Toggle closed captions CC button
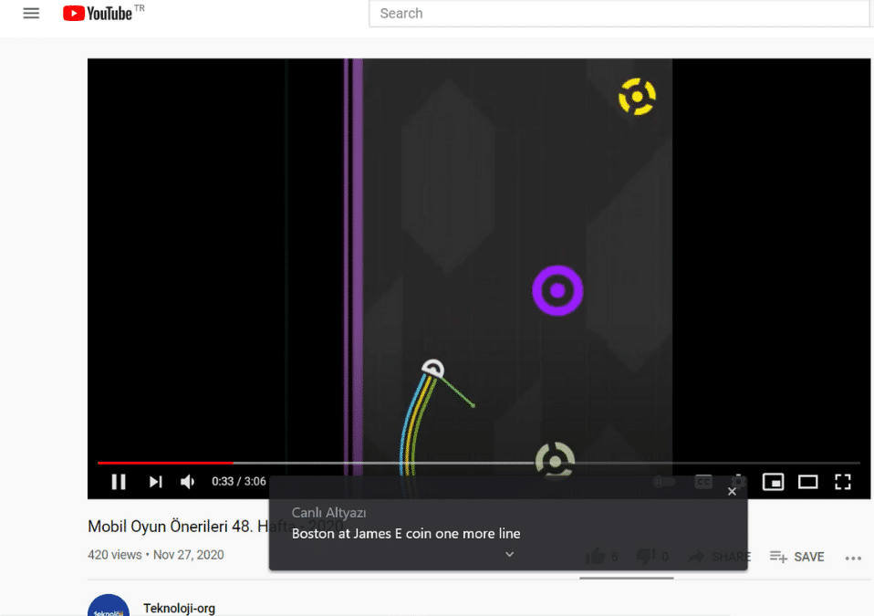Screen dimensions: 874x616 (x=703, y=482)
